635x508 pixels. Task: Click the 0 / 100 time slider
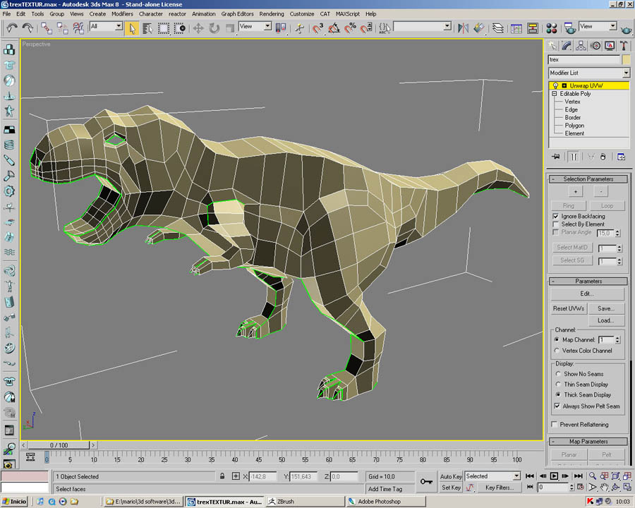pos(59,445)
